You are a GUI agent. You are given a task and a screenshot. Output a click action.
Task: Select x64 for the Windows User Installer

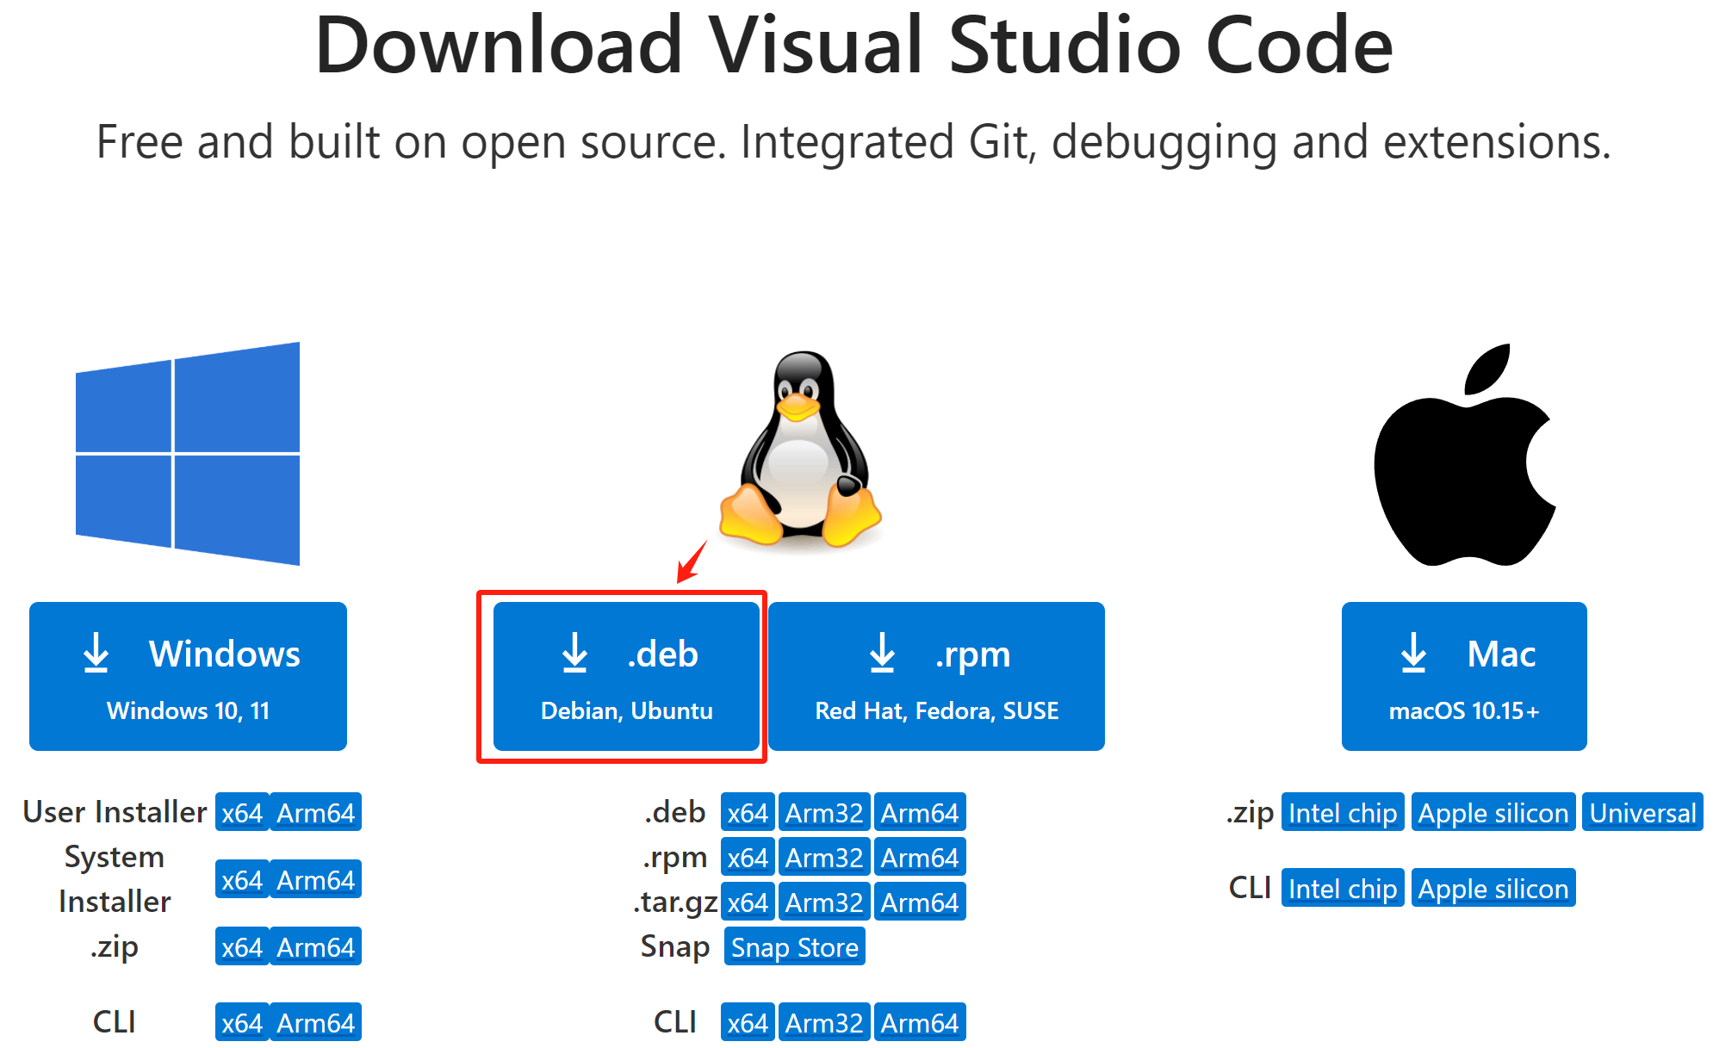click(241, 811)
